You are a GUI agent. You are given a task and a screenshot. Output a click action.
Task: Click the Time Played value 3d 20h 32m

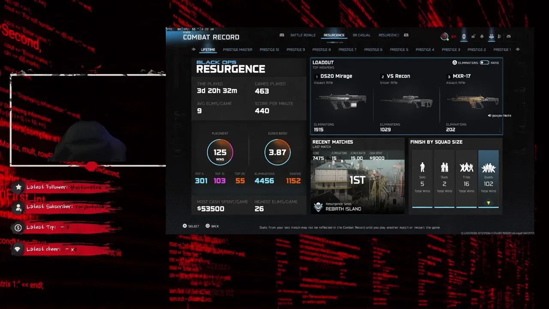tap(217, 91)
